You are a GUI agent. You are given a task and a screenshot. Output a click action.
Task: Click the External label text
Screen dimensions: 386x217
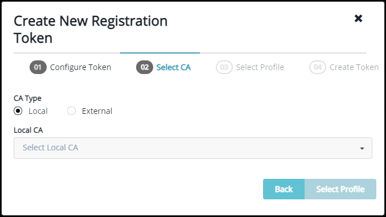coord(97,111)
